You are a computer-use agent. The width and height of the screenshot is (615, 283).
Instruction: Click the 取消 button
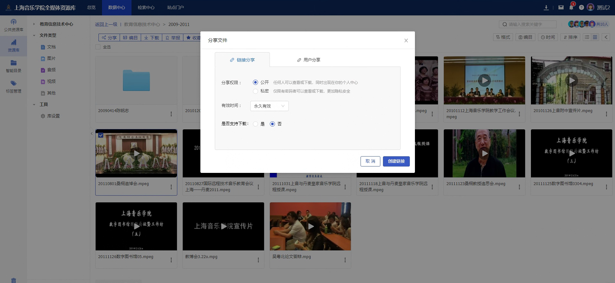370,161
